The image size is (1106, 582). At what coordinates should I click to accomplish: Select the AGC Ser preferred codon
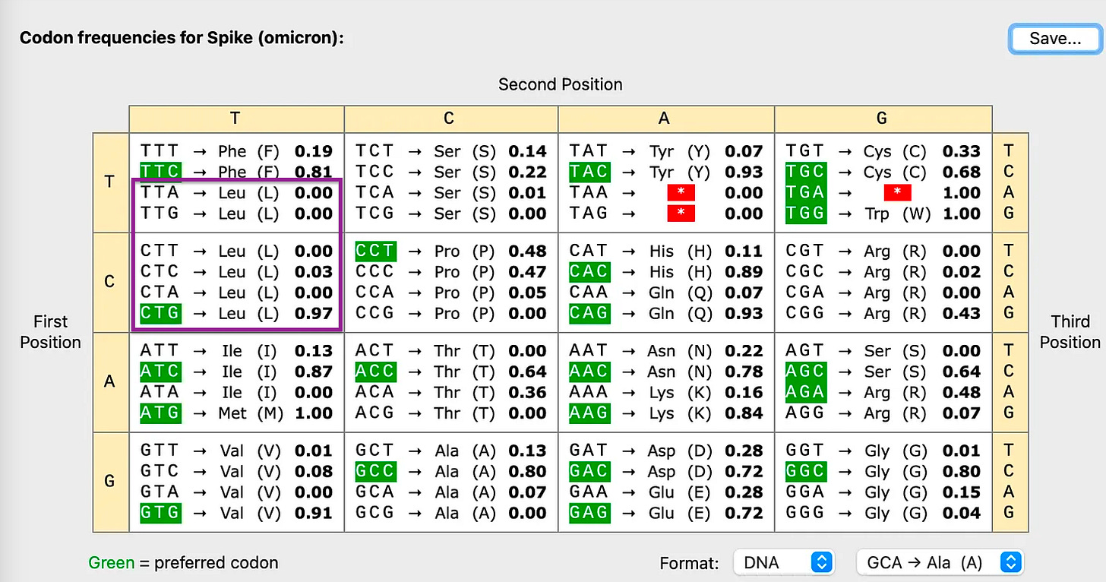tap(805, 372)
